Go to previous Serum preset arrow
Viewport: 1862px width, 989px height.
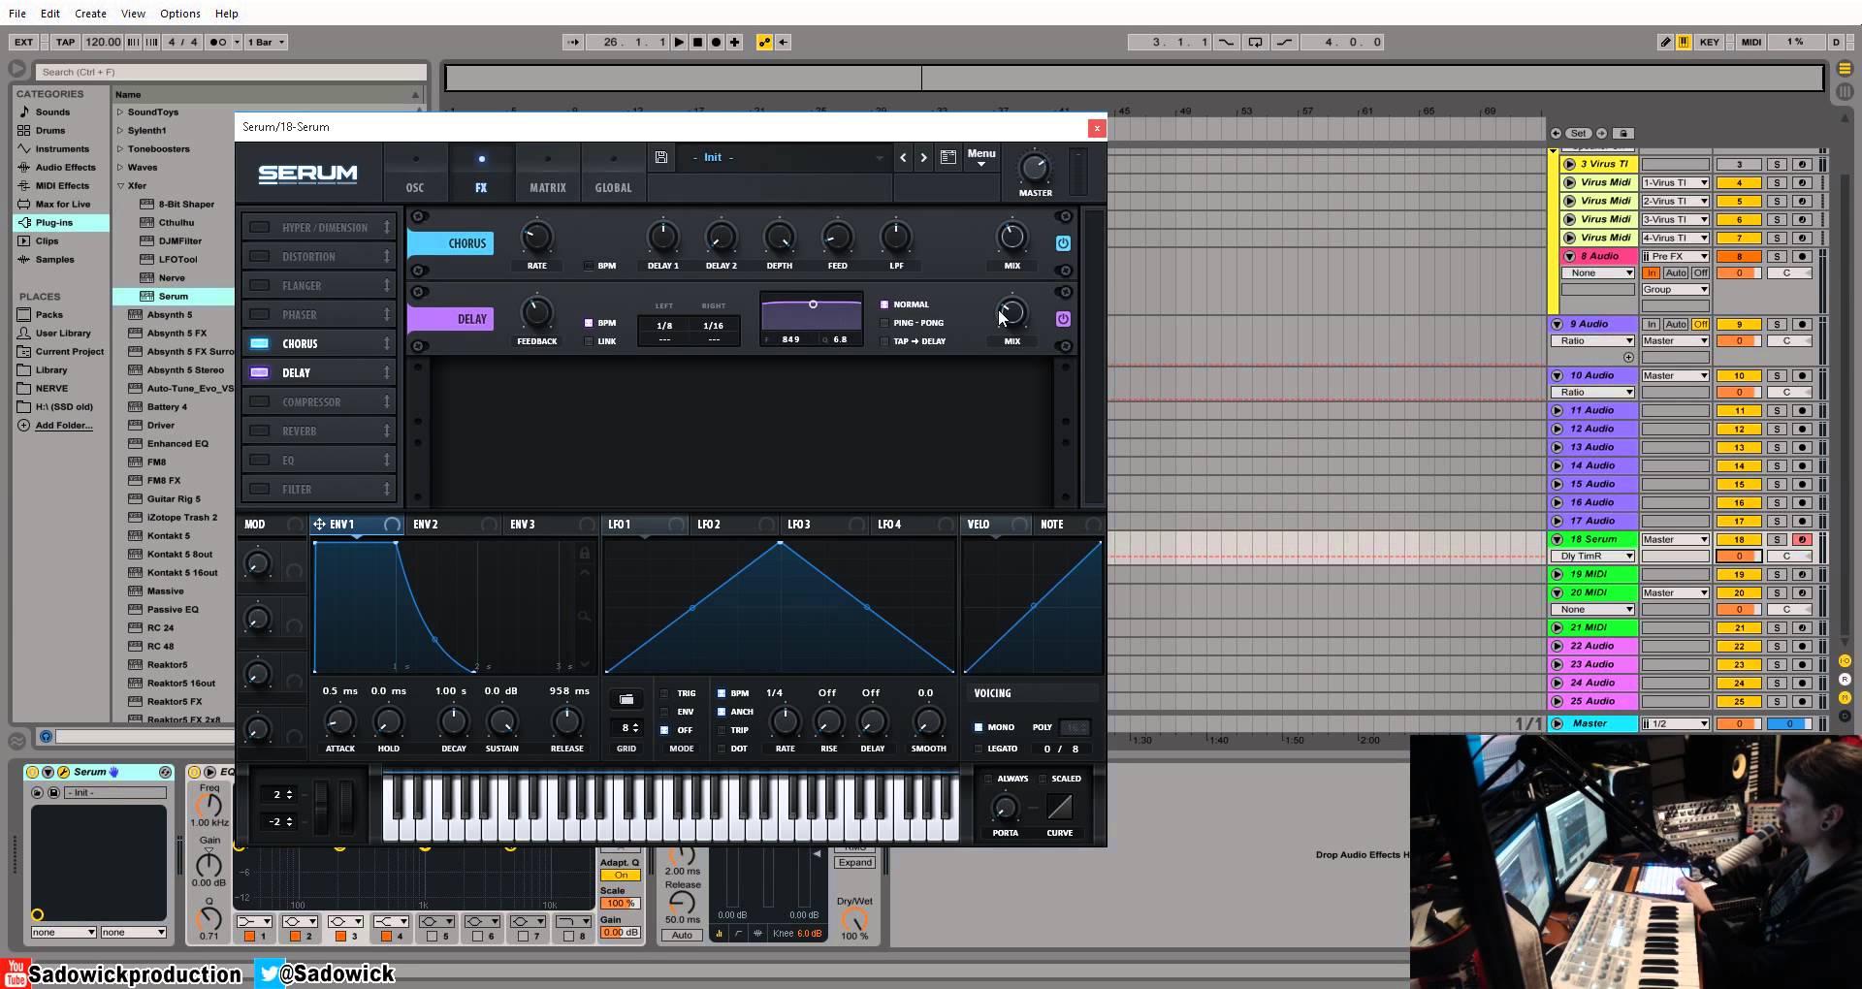[903, 157]
